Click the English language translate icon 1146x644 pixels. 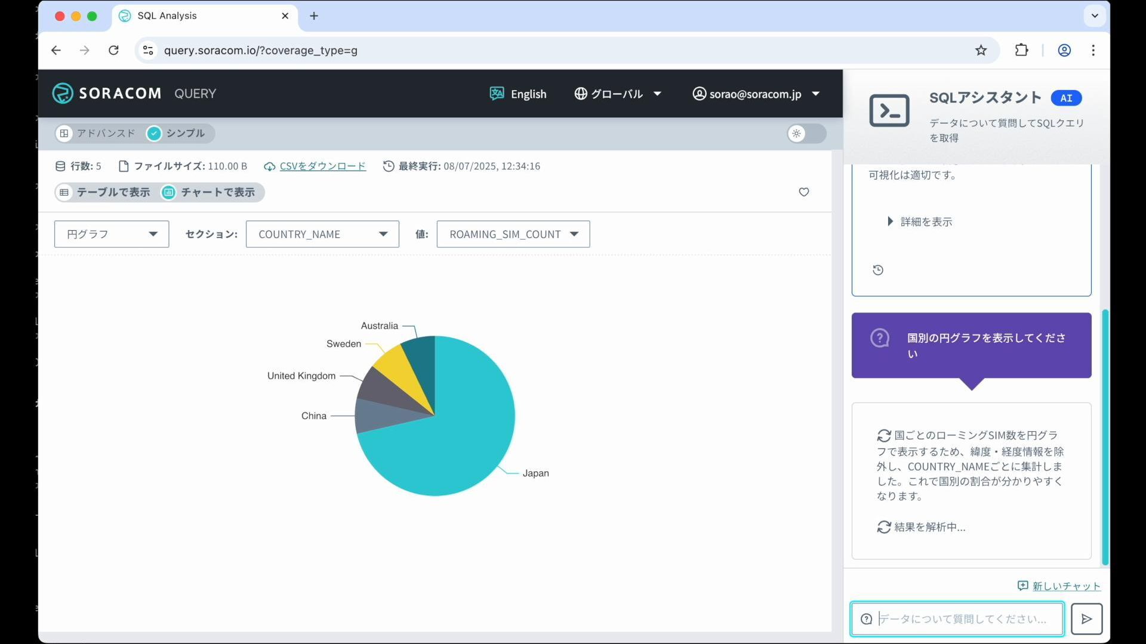coord(497,94)
